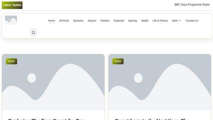This screenshot has width=213, height=120.
Task: Expand the More menu chevron
Action: [x=180, y=21]
